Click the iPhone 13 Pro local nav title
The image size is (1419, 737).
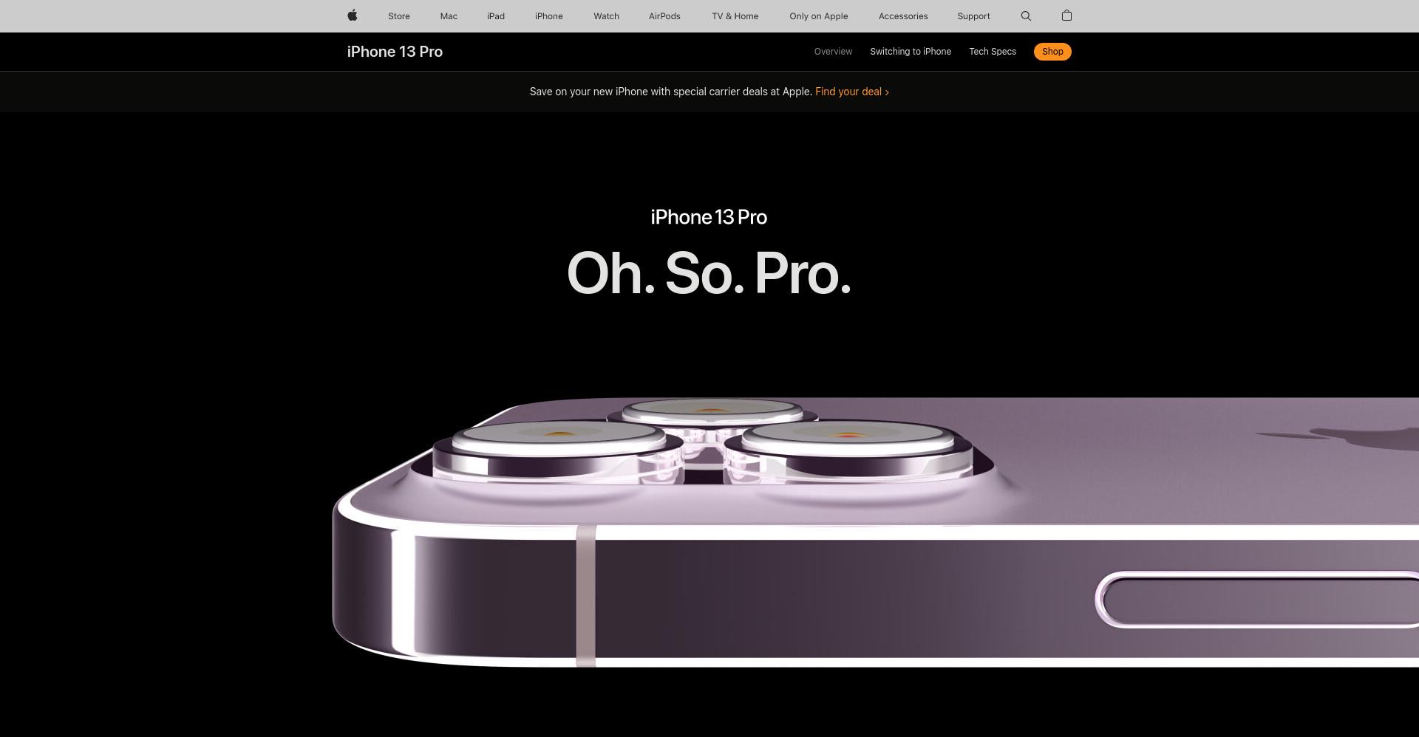tap(395, 52)
